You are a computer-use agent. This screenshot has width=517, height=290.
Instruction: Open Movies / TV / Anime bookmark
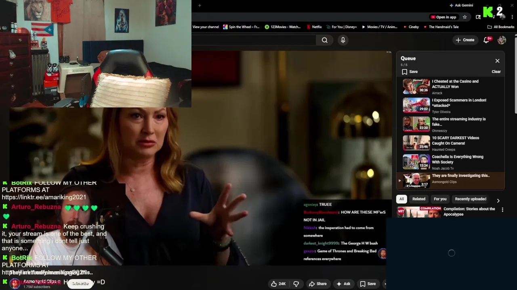[x=380, y=27]
